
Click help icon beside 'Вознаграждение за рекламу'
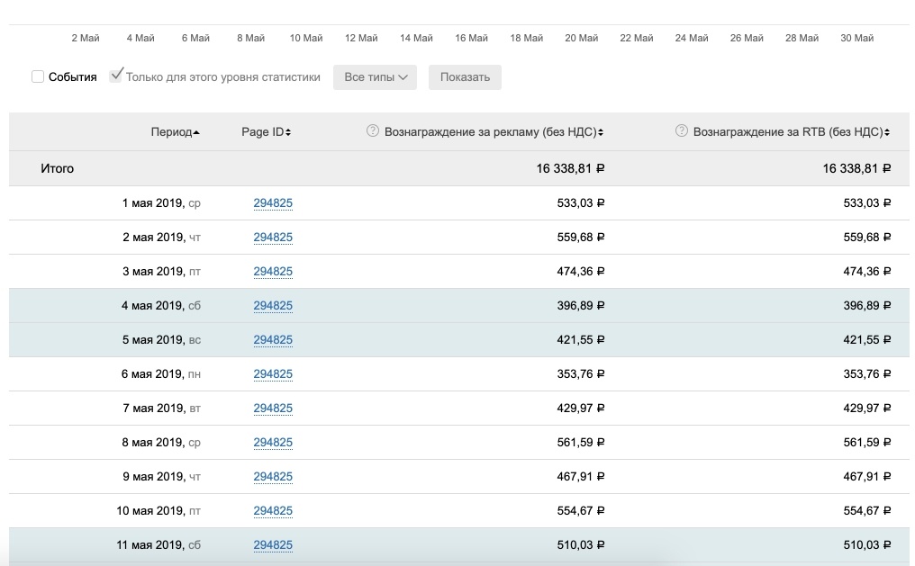click(373, 131)
